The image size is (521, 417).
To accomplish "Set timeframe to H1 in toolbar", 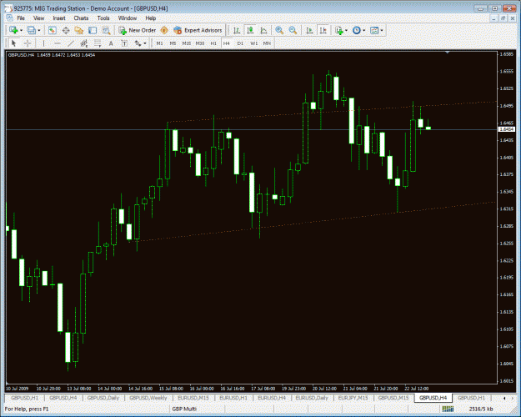I will click(x=213, y=43).
